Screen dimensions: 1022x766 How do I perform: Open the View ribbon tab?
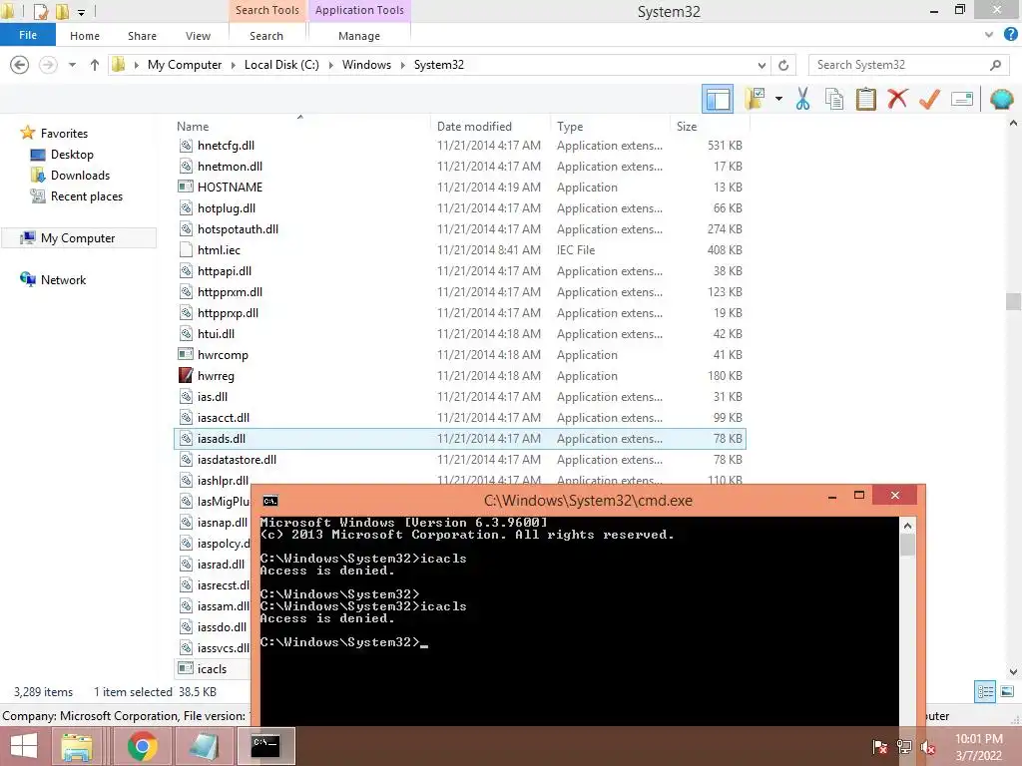(199, 36)
